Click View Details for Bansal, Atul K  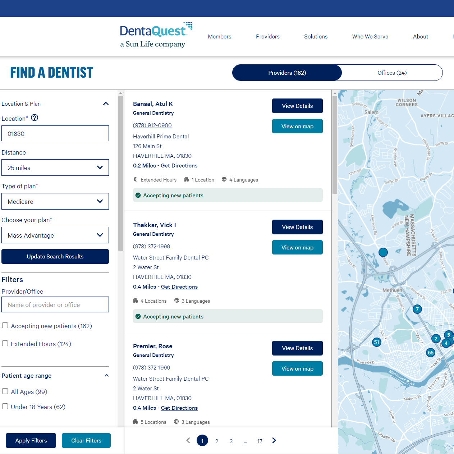point(297,106)
